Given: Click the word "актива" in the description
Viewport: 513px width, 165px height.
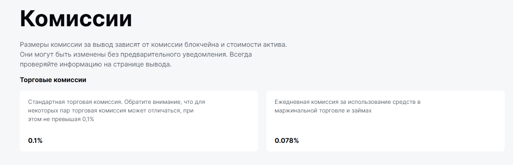Looking at the screenshot, I should tap(275, 44).
